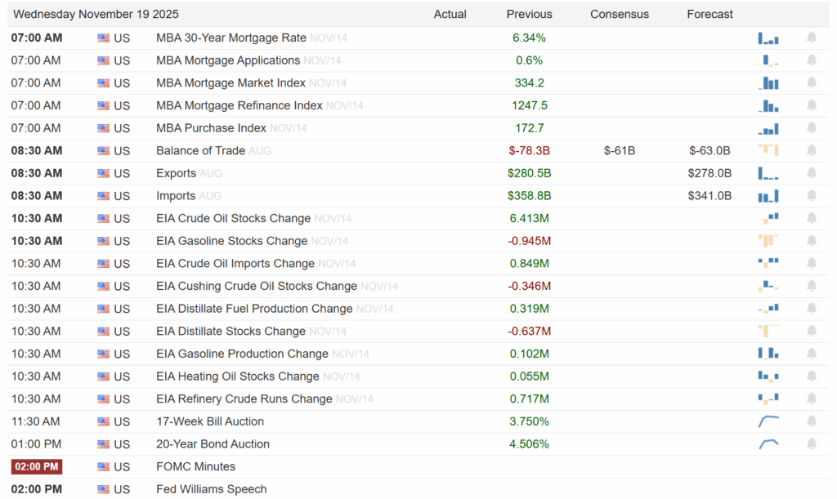Click the bell for EIA Gasoline Stocks Change

(x=811, y=241)
